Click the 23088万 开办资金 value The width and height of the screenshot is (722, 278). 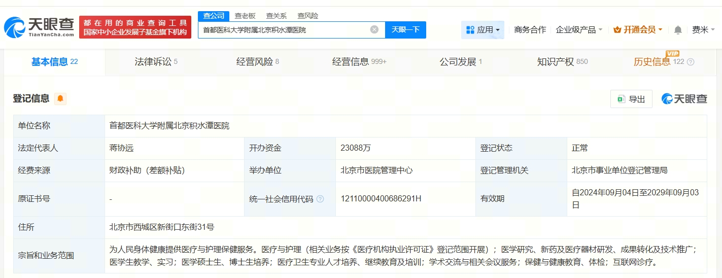coord(356,148)
